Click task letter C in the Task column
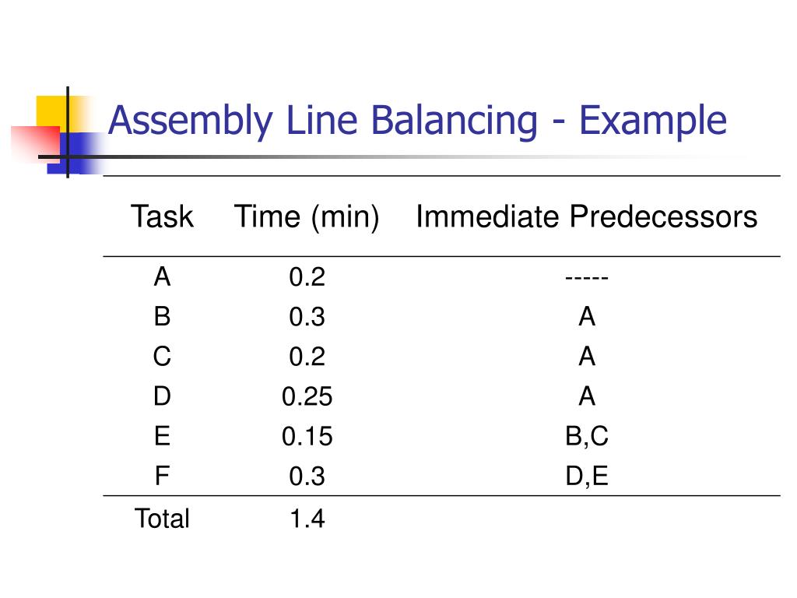Viewport: 797px width, 598px height. (x=162, y=357)
